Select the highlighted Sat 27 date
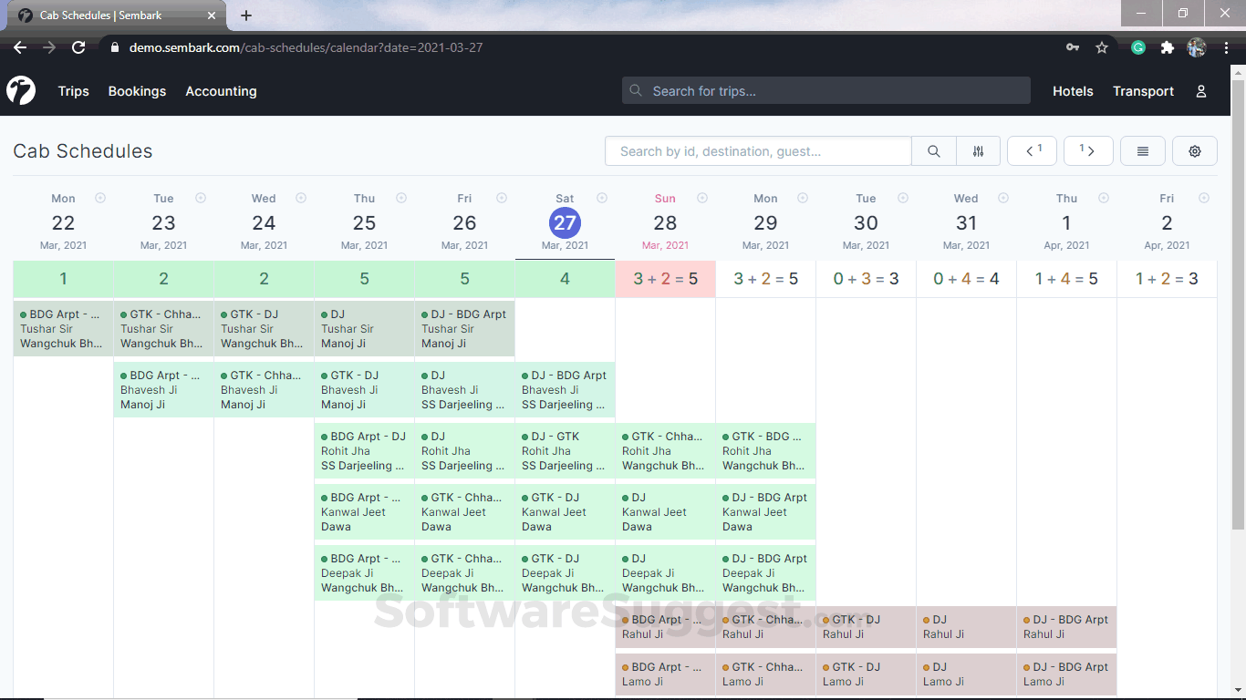This screenshot has width=1246, height=700. [565, 221]
